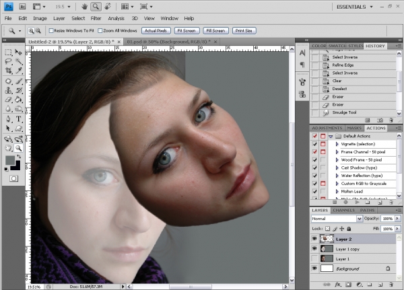Select the History Brush tool
The width and height of the screenshot is (404, 290).
click(x=19, y=90)
